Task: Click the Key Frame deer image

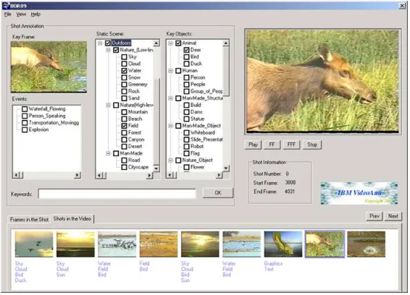Action: (49, 67)
